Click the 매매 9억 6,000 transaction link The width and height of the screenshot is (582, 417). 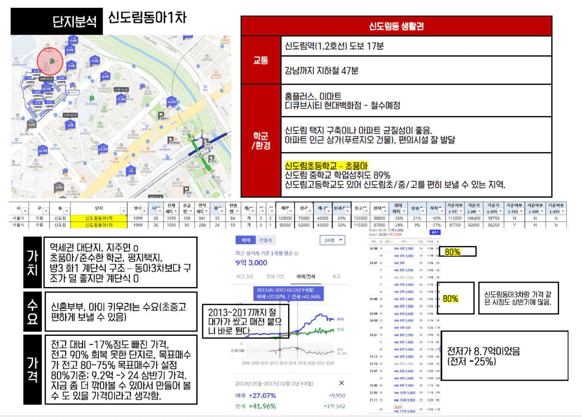[404, 314]
